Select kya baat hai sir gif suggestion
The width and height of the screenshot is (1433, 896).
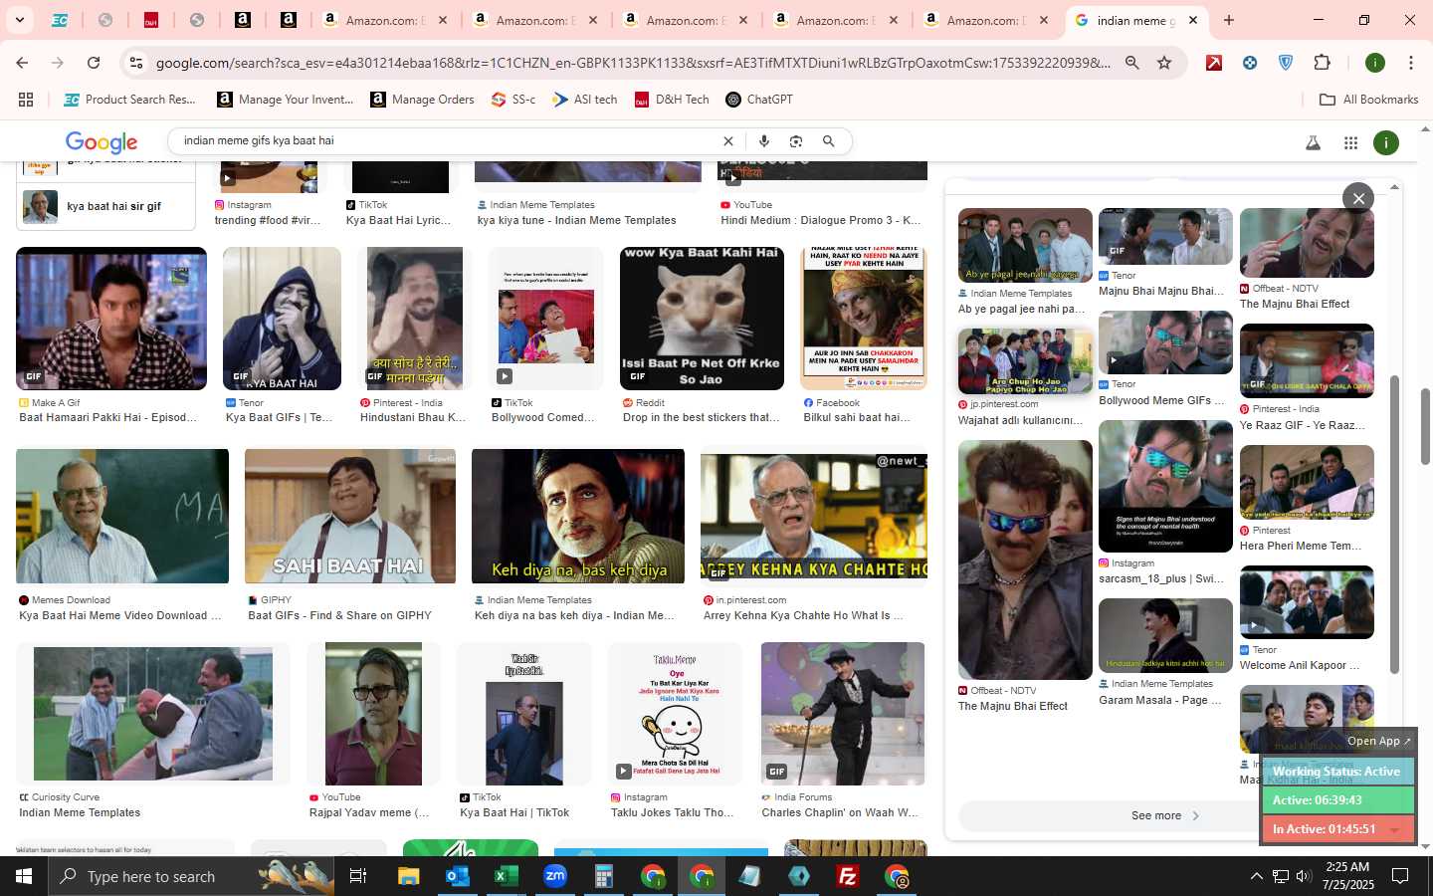coord(106,207)
